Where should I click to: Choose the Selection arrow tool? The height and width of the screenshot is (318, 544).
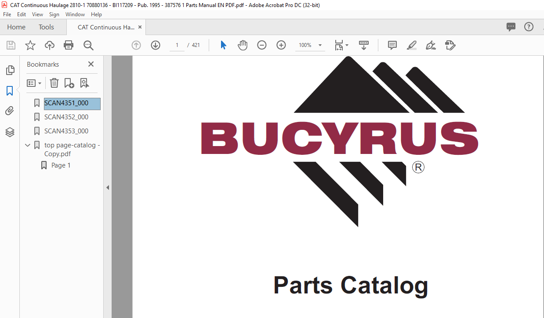223,45
